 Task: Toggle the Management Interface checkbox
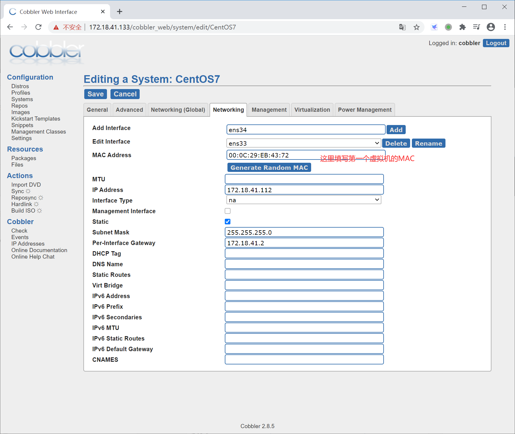point(227,211)
